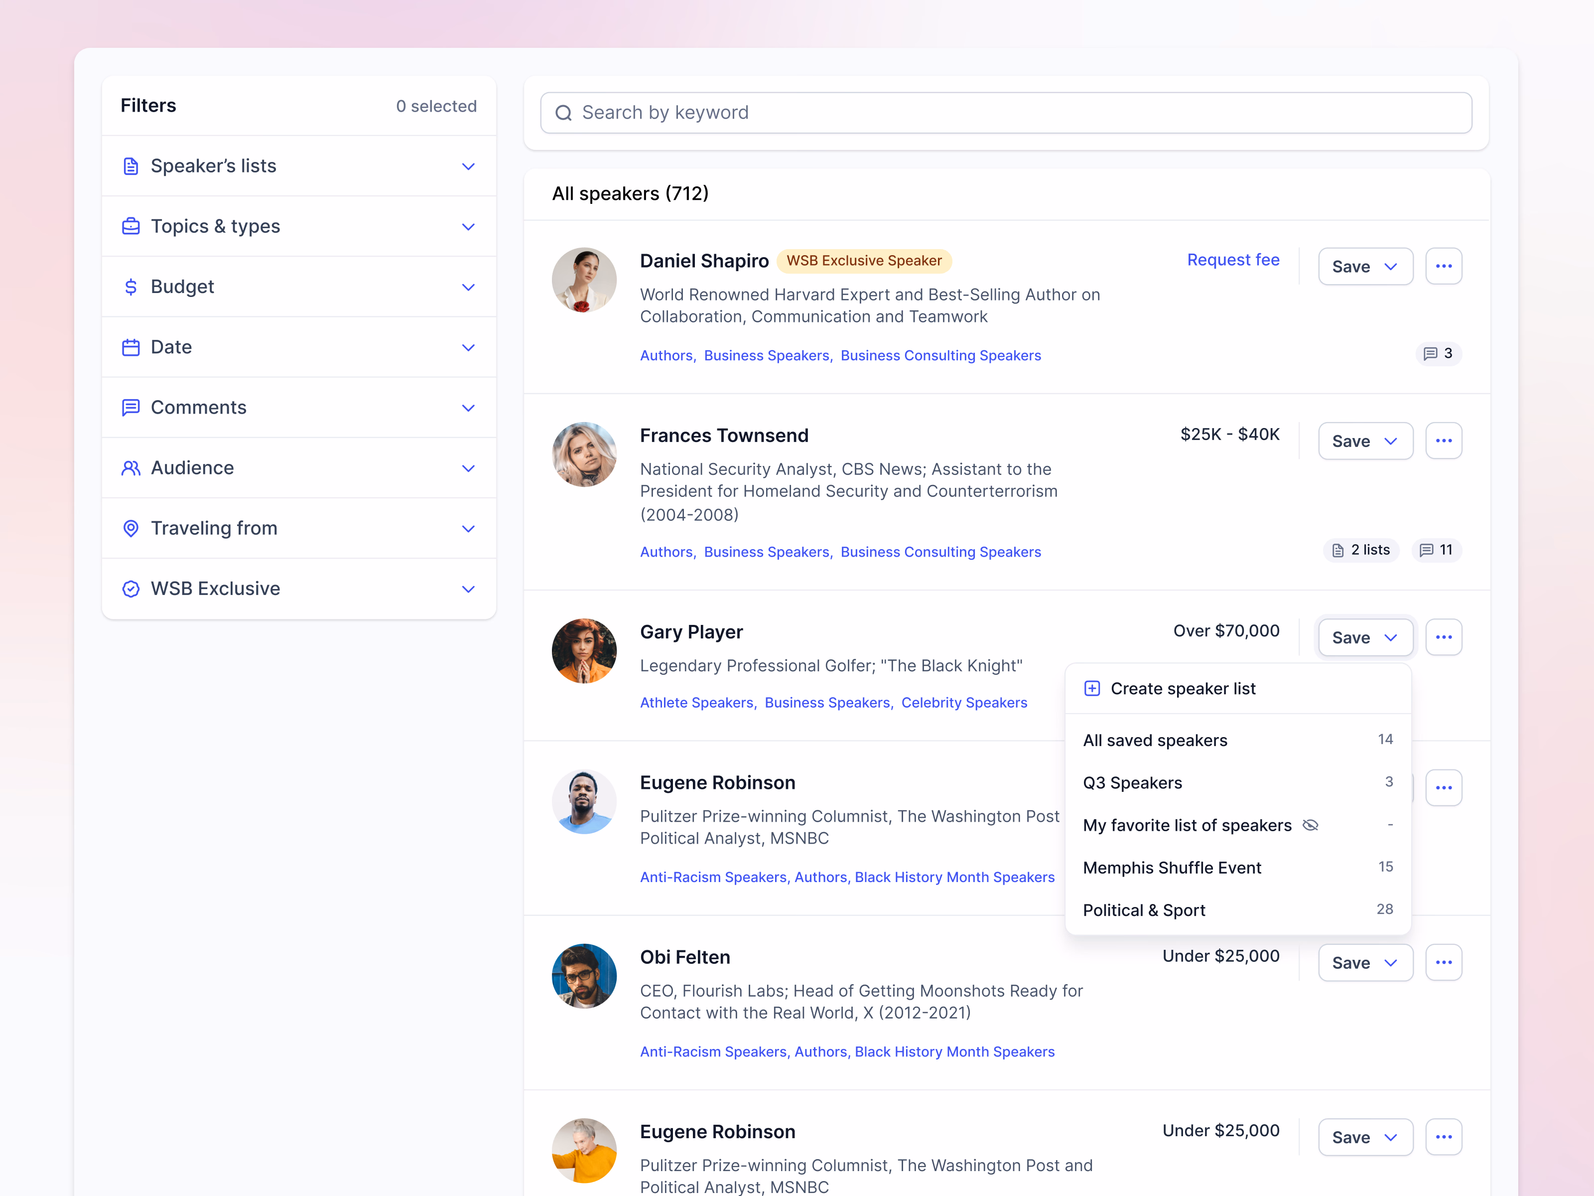Expand the Speaker's lists filter chevron

(468, 166)
